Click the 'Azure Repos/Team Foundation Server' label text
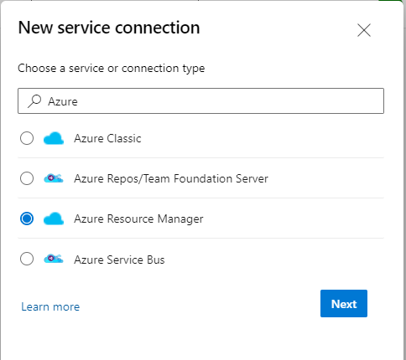406x360 pixels. (171, 178)
